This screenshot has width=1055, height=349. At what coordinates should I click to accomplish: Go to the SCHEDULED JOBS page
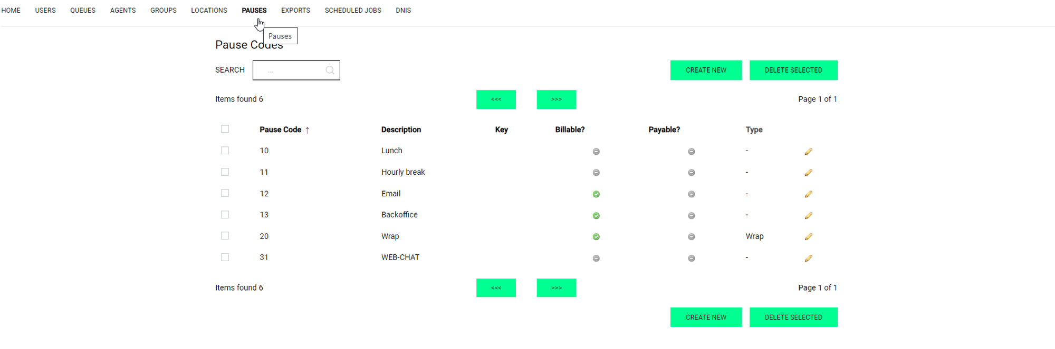coord(352,11)
